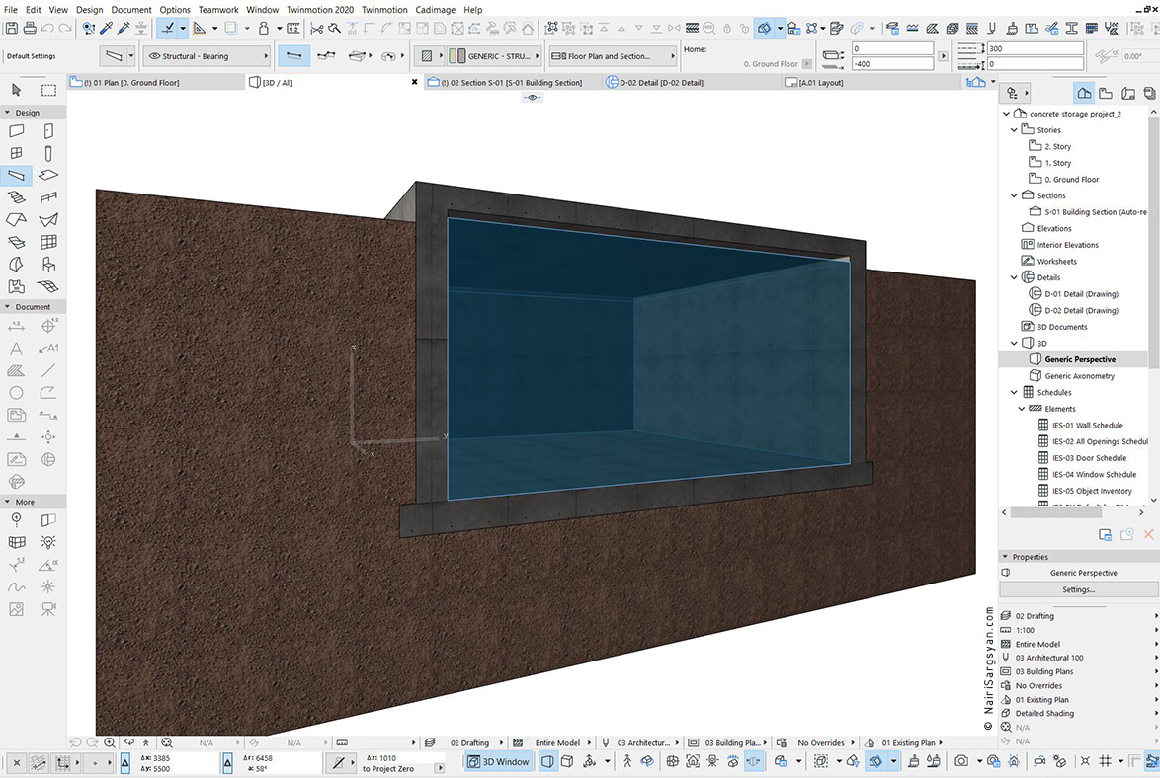This screenshot has width=1160, height=778.
Task: Select the Door tool in the Design toolbox
Action: tap(48, 131)
